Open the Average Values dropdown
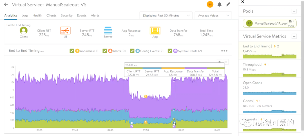 click(213, 16)
